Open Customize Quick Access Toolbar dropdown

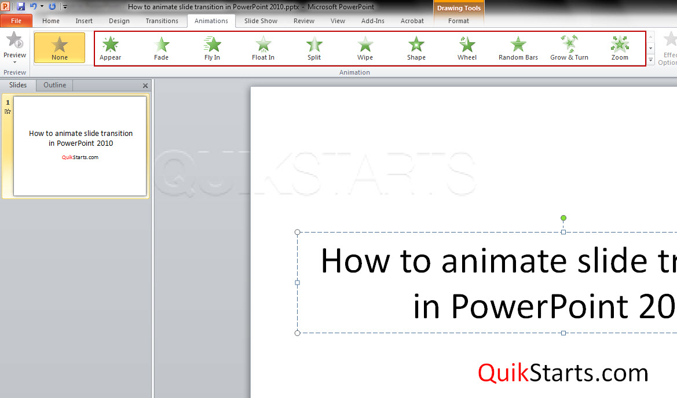point(65,7)
